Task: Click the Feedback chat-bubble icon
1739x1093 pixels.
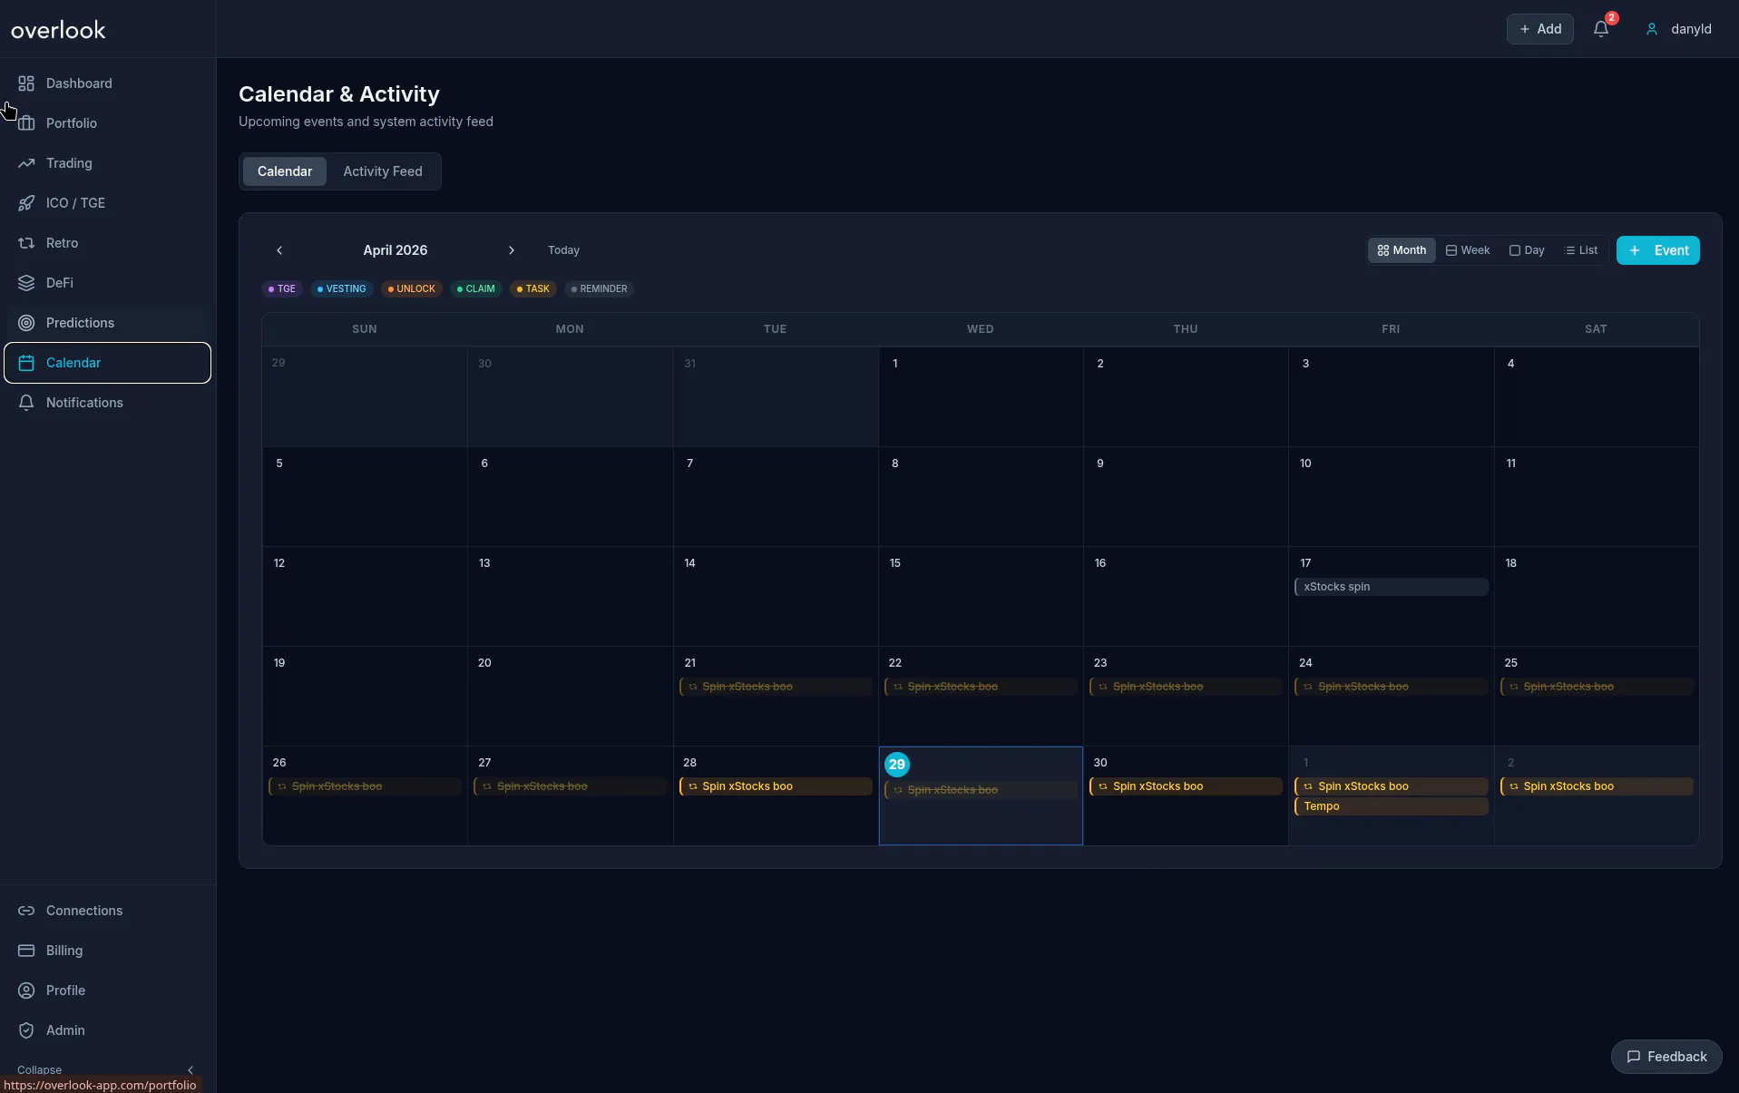Action: (x=1634, y=1057)
